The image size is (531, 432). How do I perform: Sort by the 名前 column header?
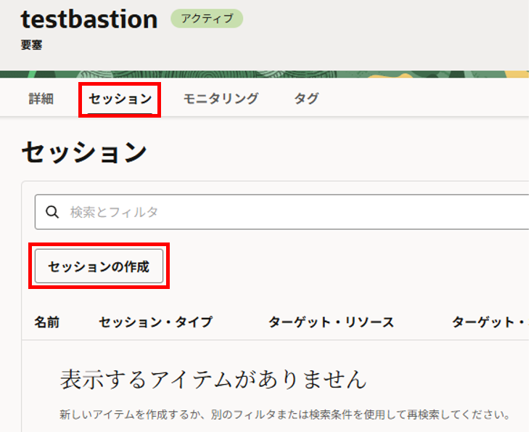click(47, 322)
